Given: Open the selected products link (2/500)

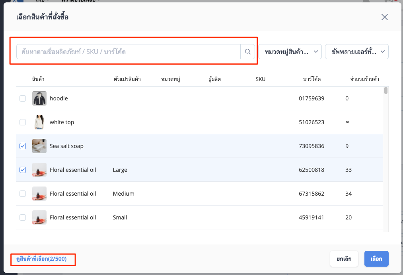Looking at the screenshot, I should pyautogui.click(x=41, y=259).
